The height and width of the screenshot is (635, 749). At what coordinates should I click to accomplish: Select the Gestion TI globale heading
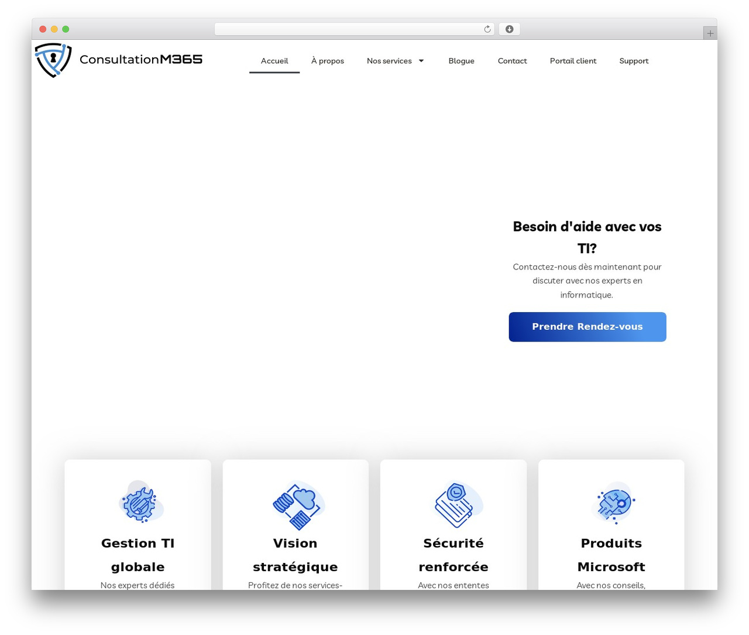(138, 555)
